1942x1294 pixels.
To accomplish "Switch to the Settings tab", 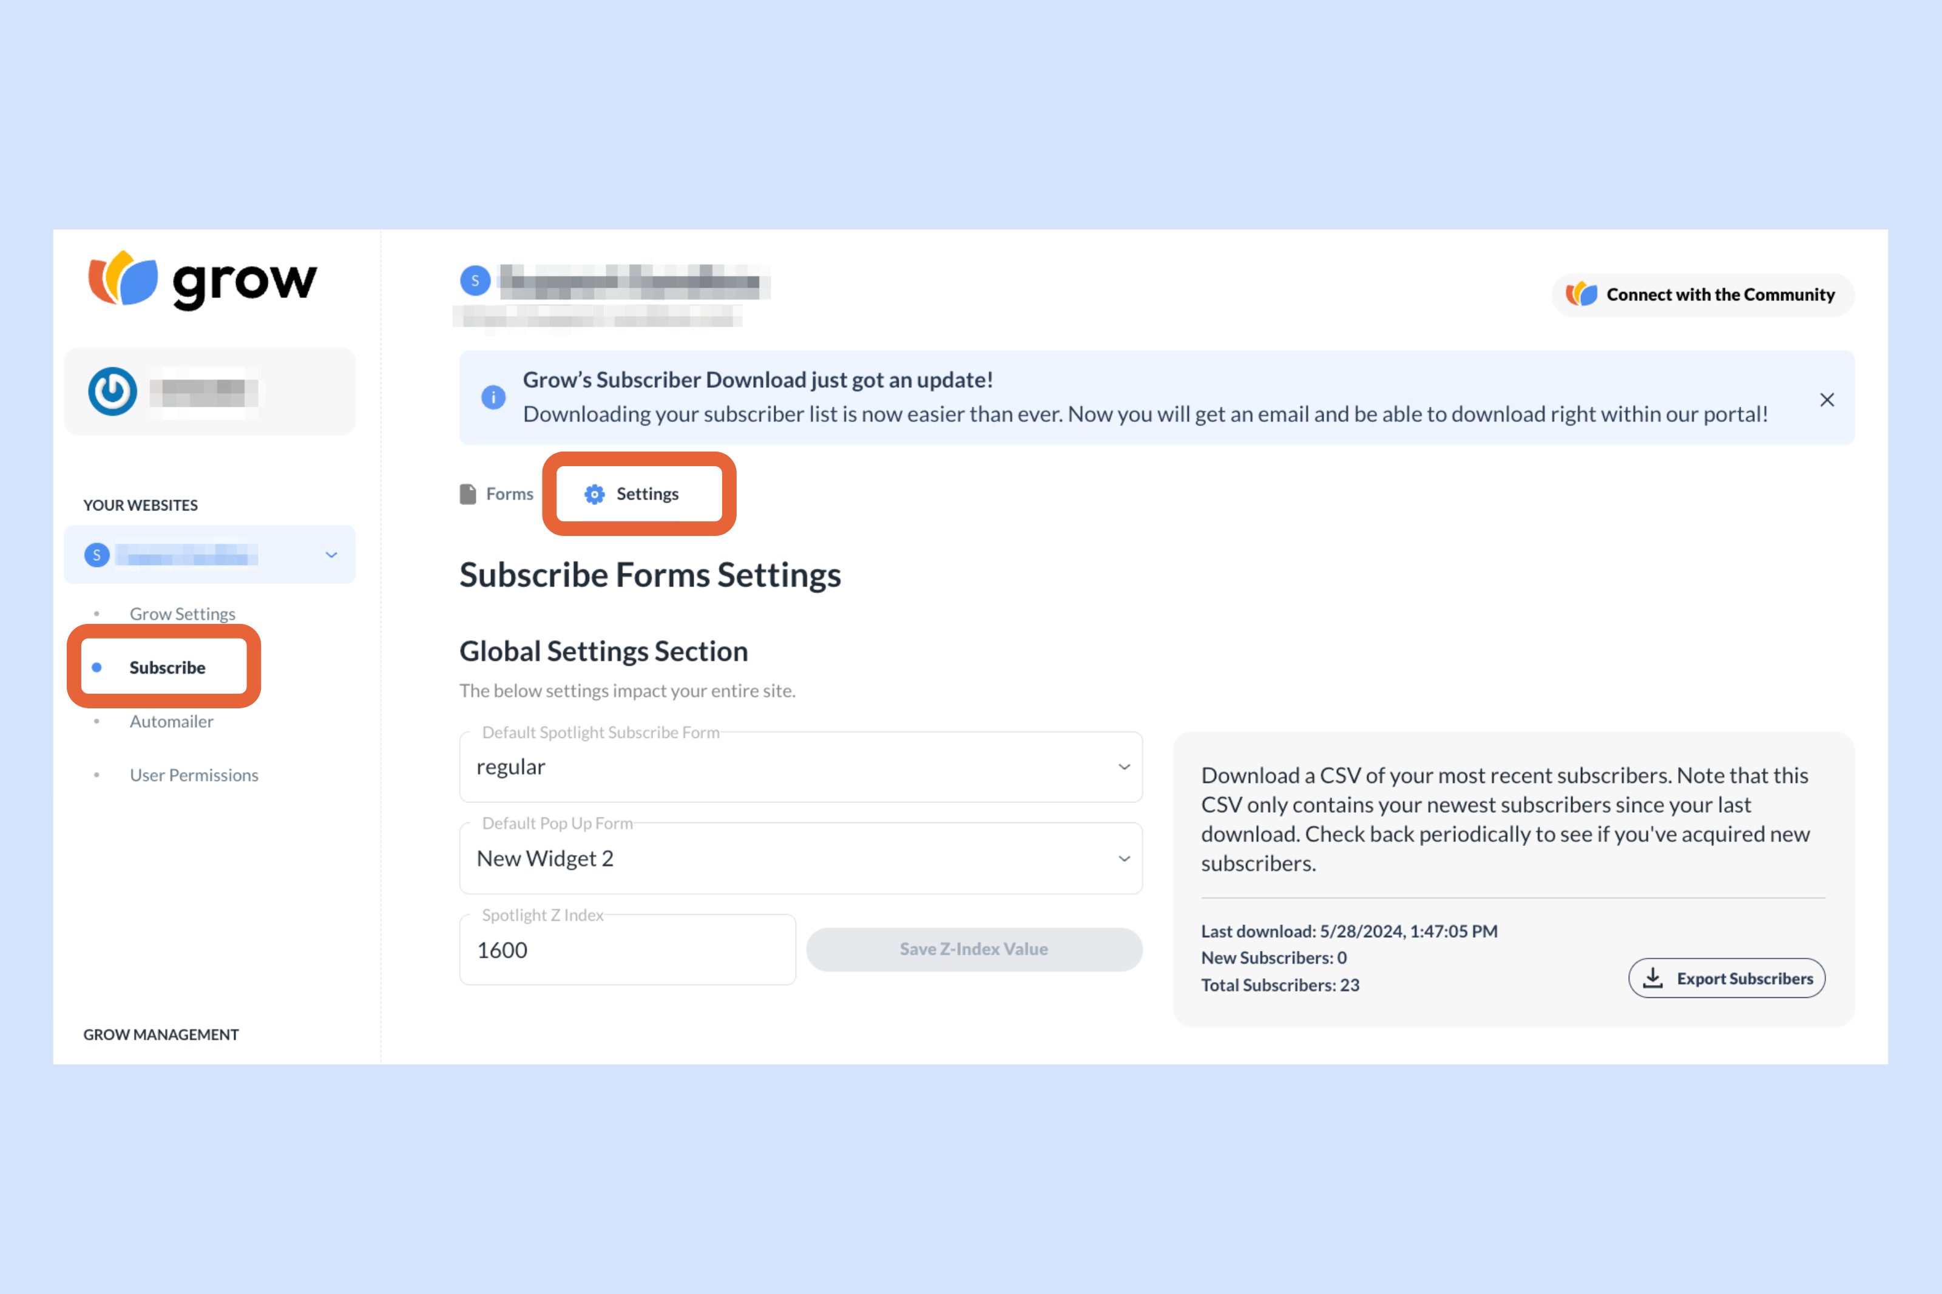I will coord(647,493).
